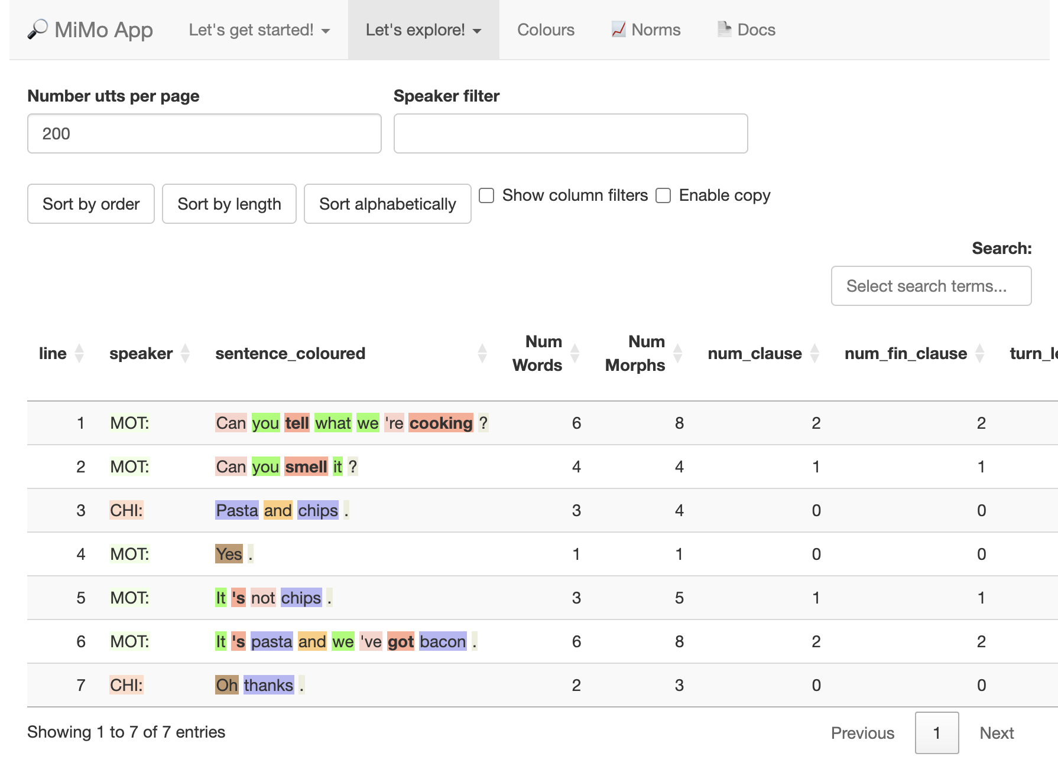The width and height of the screenshot is (1058, 763).
Task: Sort by Num Morphs column arrows
Action: (x=678, y=353)
